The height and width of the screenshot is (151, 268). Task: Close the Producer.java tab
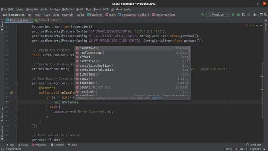31,20
